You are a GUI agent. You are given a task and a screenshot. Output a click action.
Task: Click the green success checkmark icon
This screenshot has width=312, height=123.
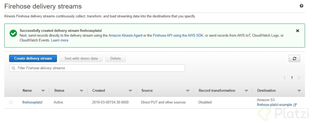point(13,33)
